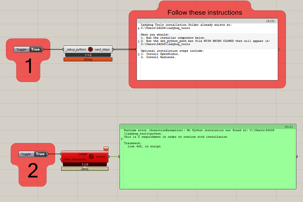Select 'Run the installer component below' line
This screenshot has width=303, height=202.
tap(173, 38)
